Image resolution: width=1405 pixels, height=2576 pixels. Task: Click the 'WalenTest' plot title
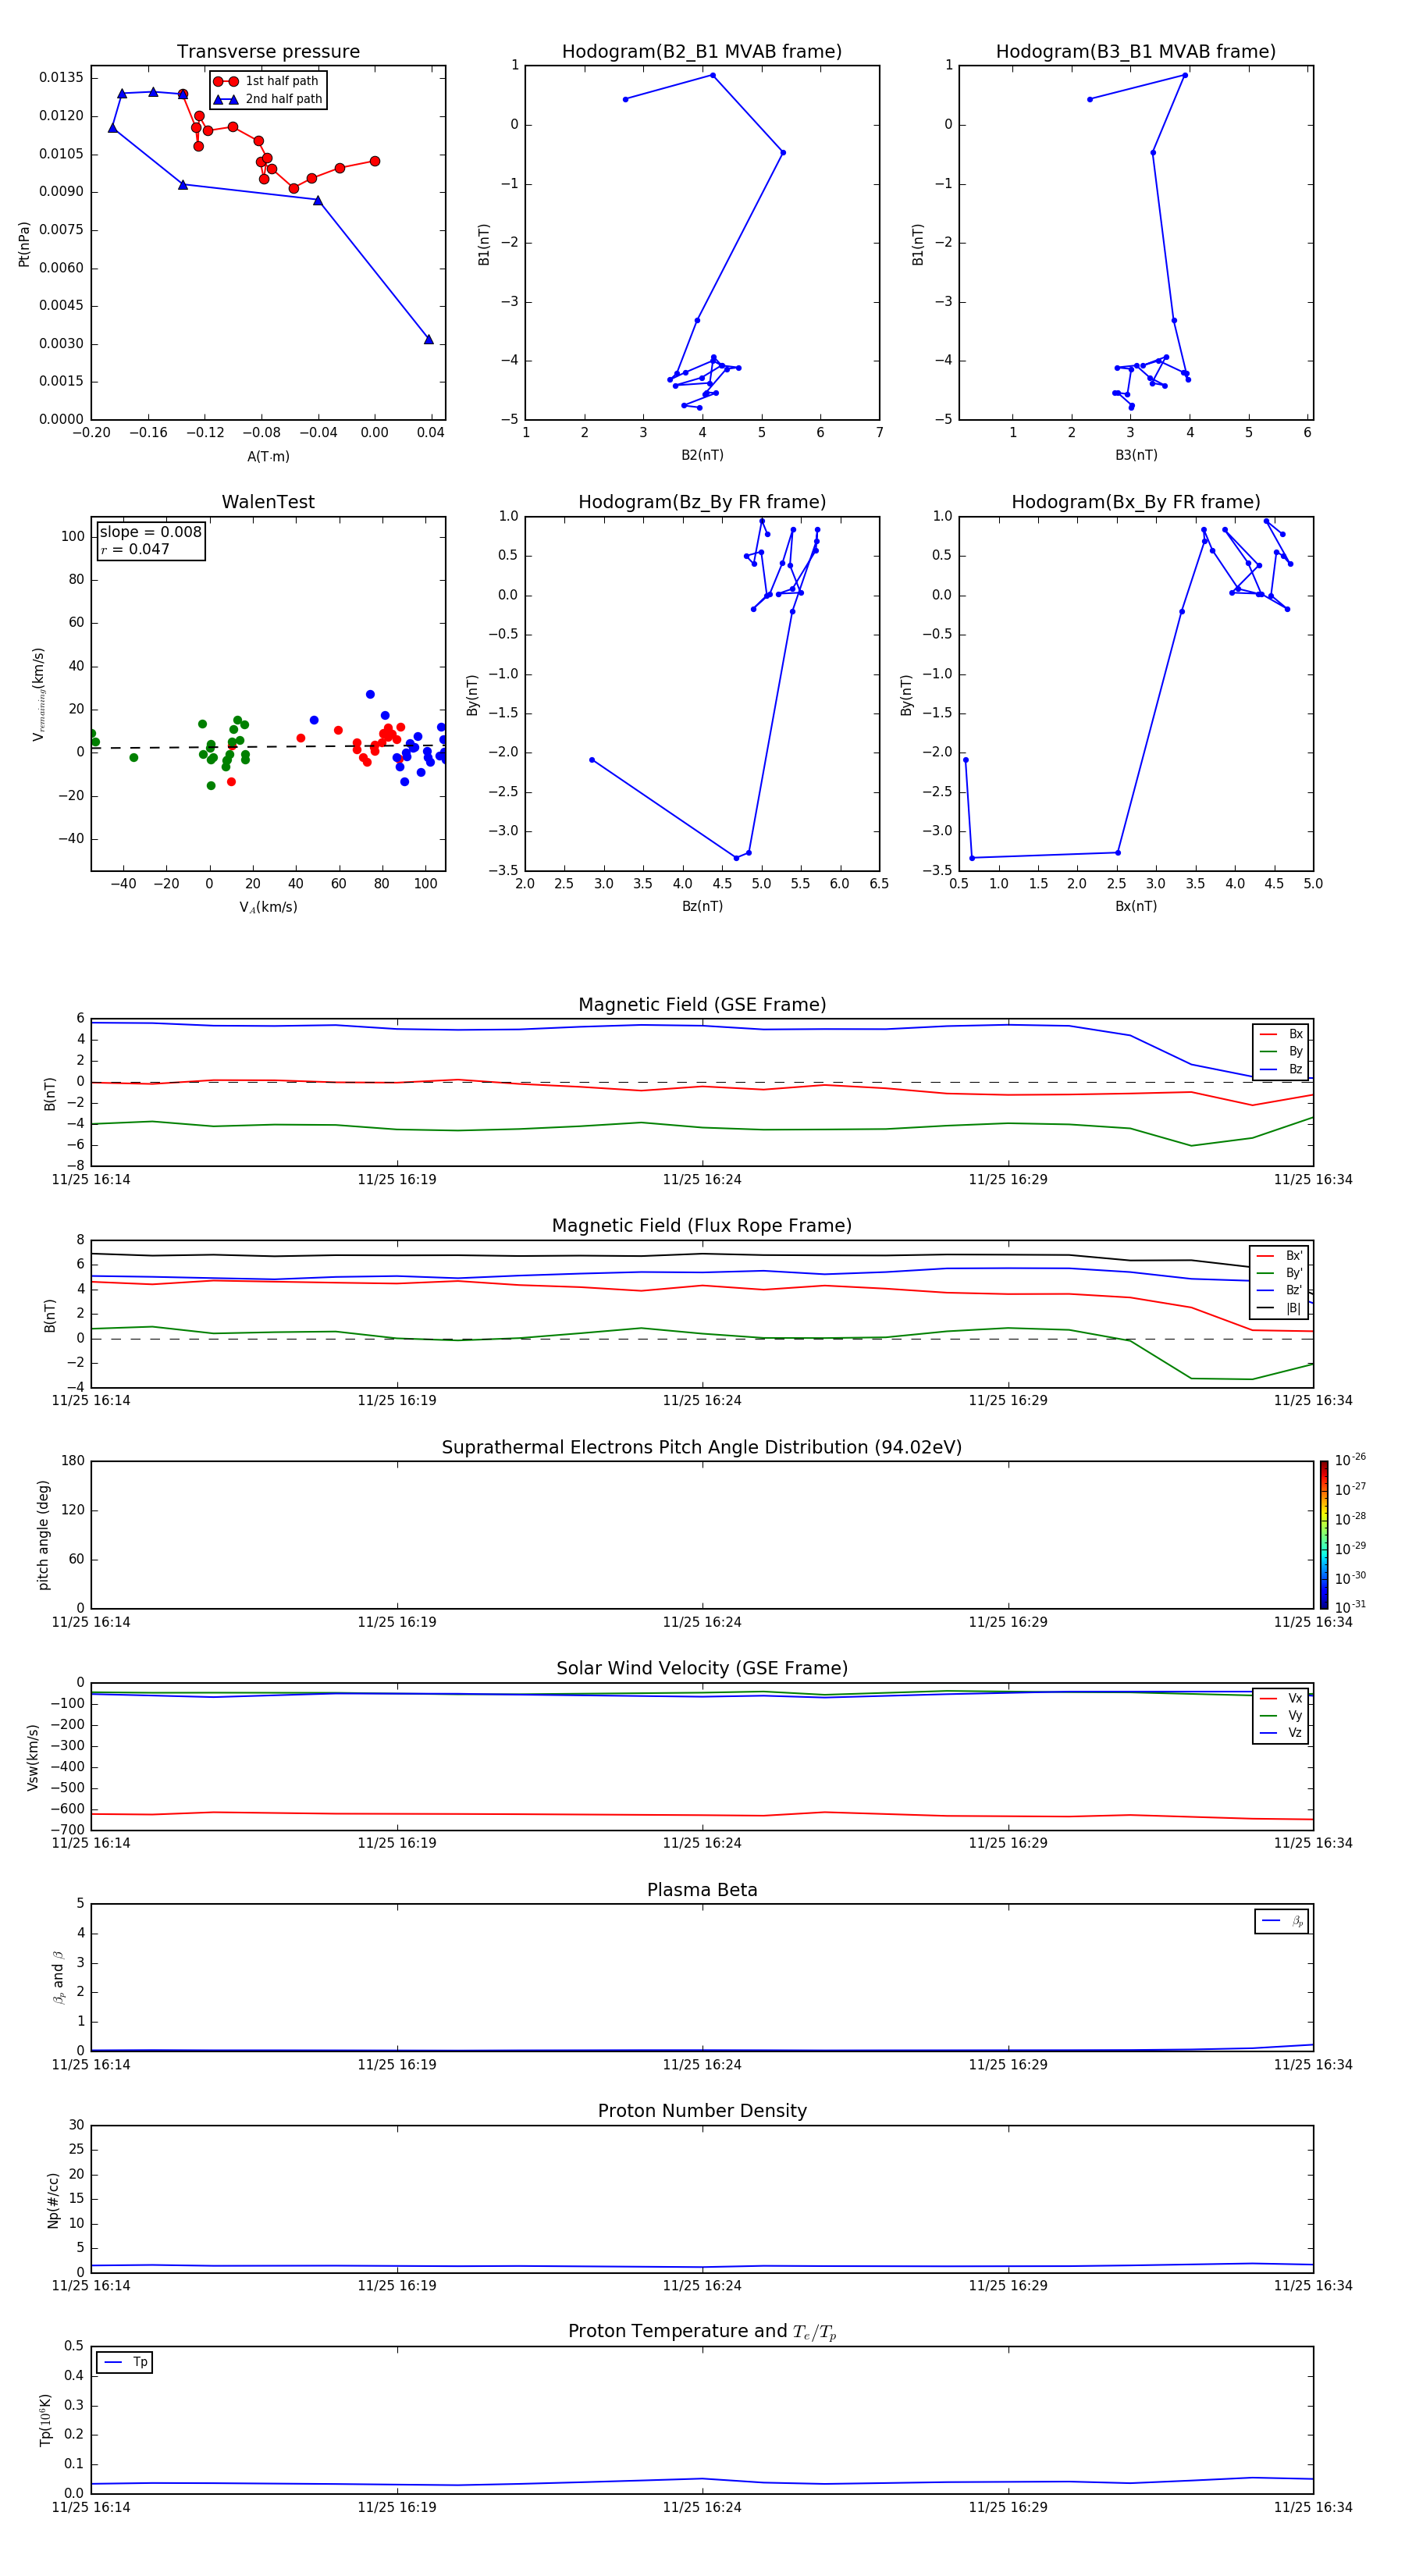[268, 502]
